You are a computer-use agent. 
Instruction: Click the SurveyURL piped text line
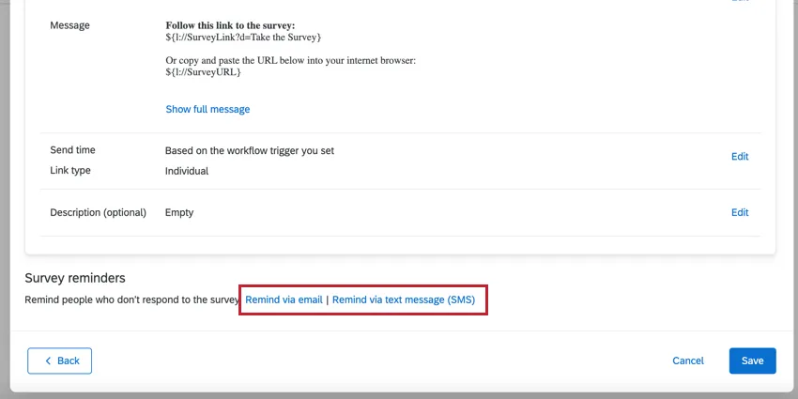[x=203, y=72]
